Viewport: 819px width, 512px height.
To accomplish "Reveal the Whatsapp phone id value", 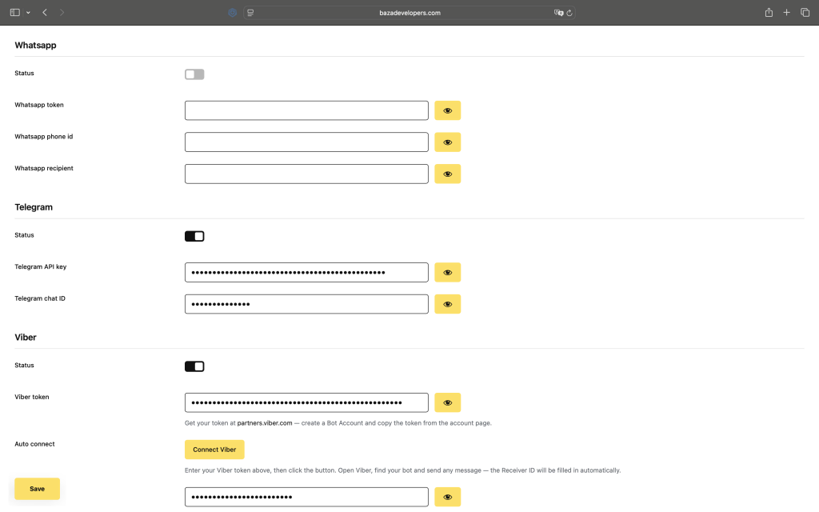I will 448,142.
